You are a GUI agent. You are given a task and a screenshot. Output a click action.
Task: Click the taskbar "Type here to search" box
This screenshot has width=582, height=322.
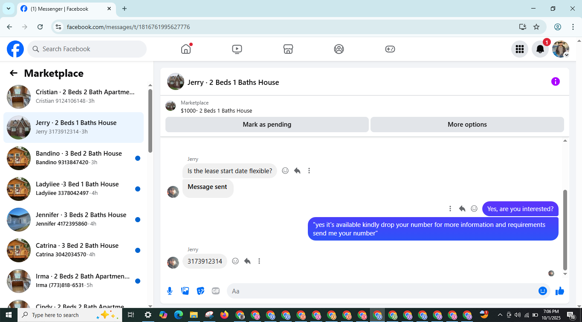pyautogui.click(x=70, y=315)
